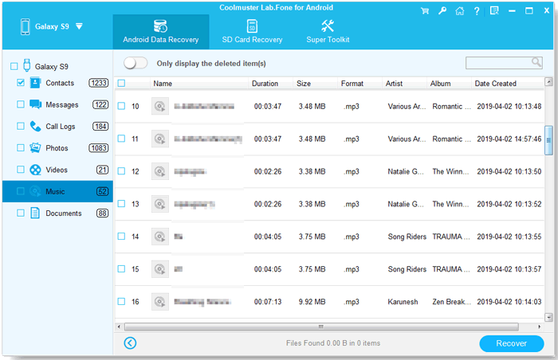The image size is (558, 360).
Task: Click horizontal scrollbar left arrow
Action: click(119, 327)
